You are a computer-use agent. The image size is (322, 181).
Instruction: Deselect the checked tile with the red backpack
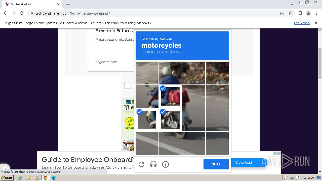(170, 96)
